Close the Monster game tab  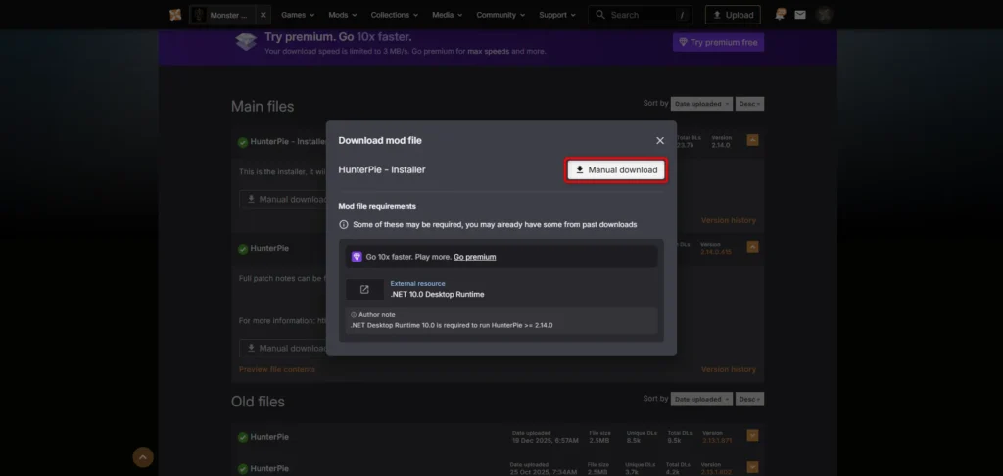263,15
